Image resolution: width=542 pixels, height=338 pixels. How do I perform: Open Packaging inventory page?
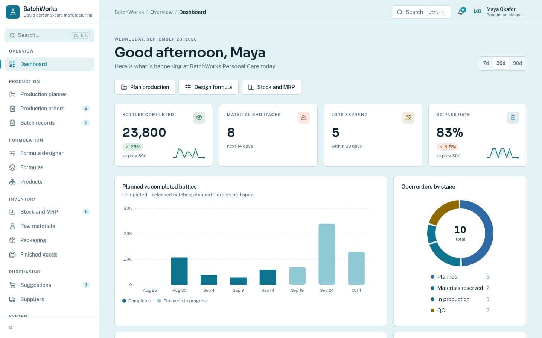coord(49,240)
